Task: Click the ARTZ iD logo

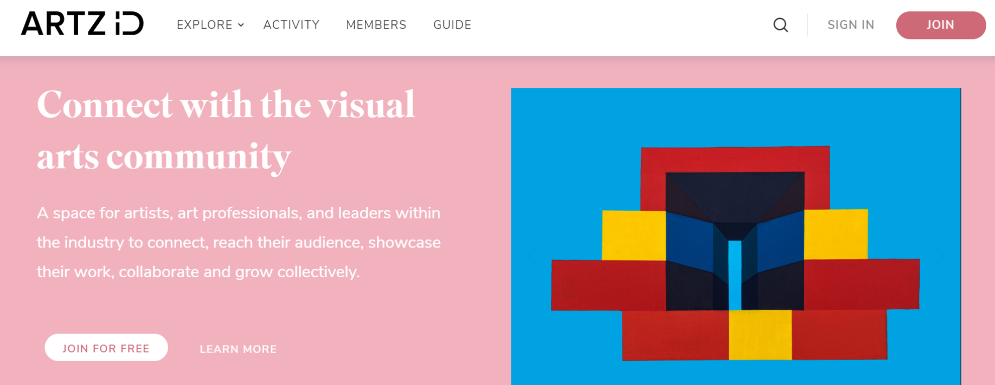Action: 82,24
